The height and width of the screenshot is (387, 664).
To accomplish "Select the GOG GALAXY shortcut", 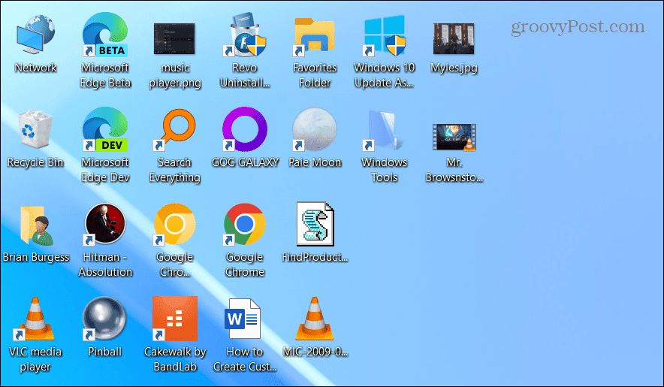I will pos(245,132).
